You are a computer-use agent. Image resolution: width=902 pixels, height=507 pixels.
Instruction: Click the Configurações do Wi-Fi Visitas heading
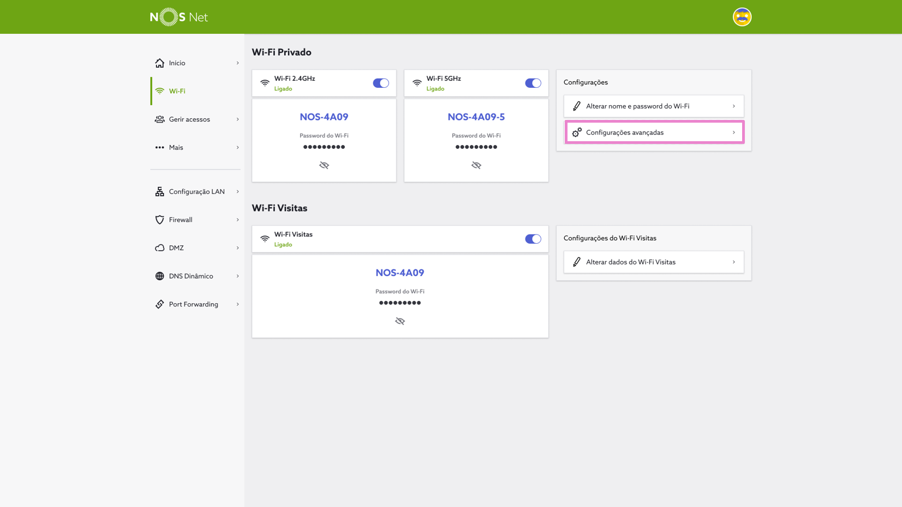610,238
